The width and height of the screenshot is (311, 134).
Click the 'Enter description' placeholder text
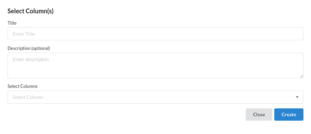pyautogui.click(x=31, y=59)
